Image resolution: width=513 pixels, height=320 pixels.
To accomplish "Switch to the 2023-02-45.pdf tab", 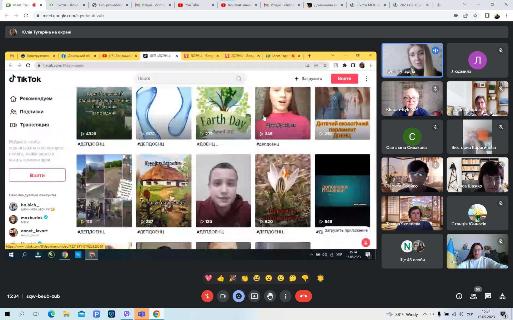I will 411,5.
